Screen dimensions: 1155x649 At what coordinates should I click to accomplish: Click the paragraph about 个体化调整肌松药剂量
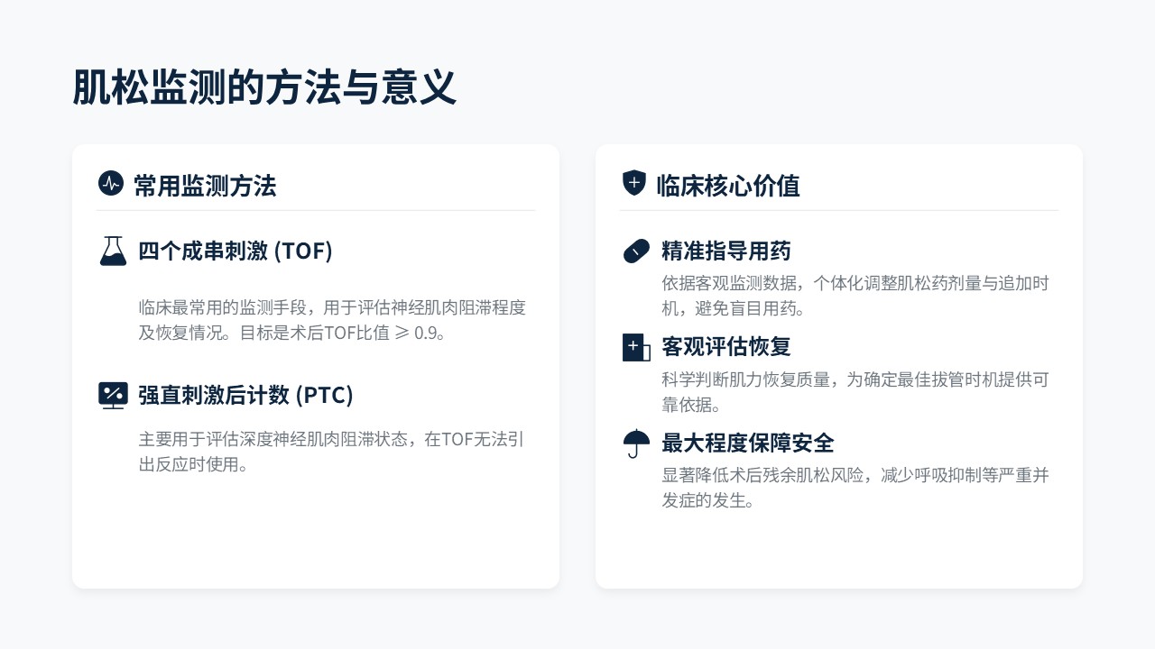point(855,296)
